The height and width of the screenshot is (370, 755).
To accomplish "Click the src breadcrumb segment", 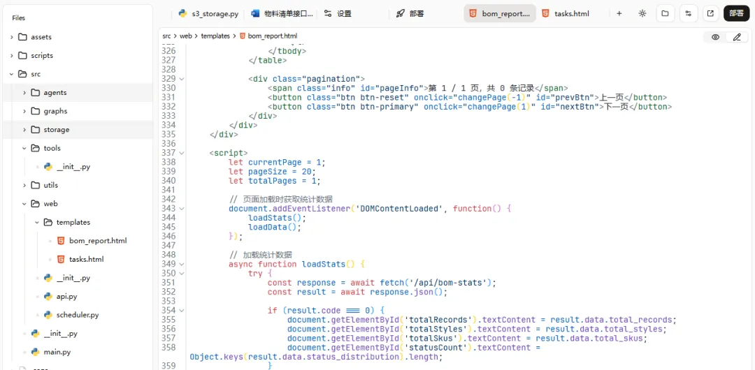I will (x=166, y=36).
